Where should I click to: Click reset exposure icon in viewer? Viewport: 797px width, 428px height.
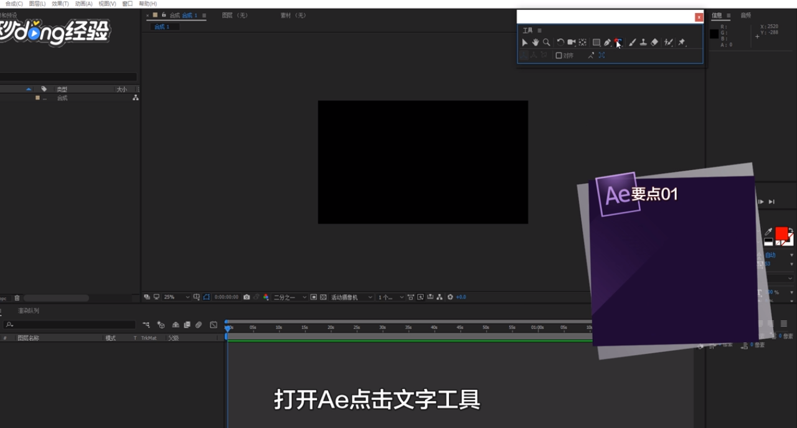point(450,297)
